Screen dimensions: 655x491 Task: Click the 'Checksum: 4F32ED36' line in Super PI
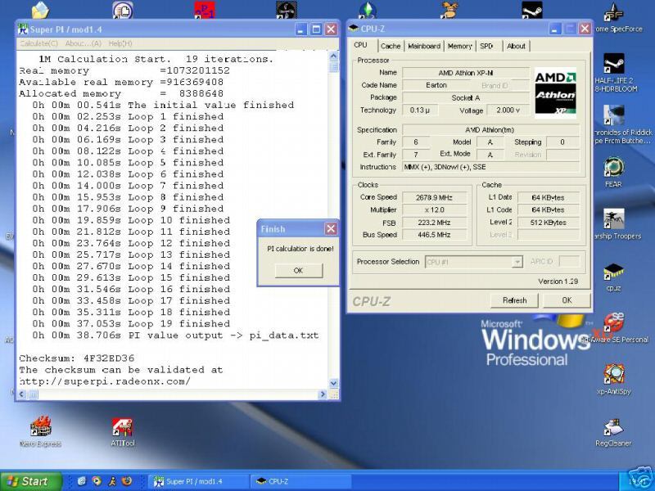tap(77, 358)
